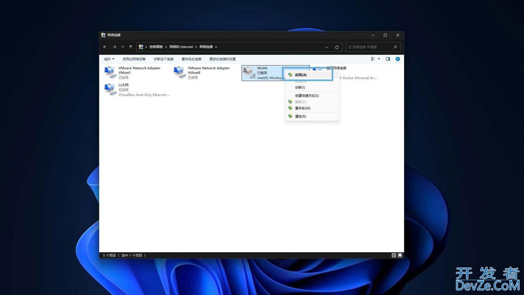Open 属性(R) from the context menu
This screenshot has height=295, width=524.
(312, 117)
